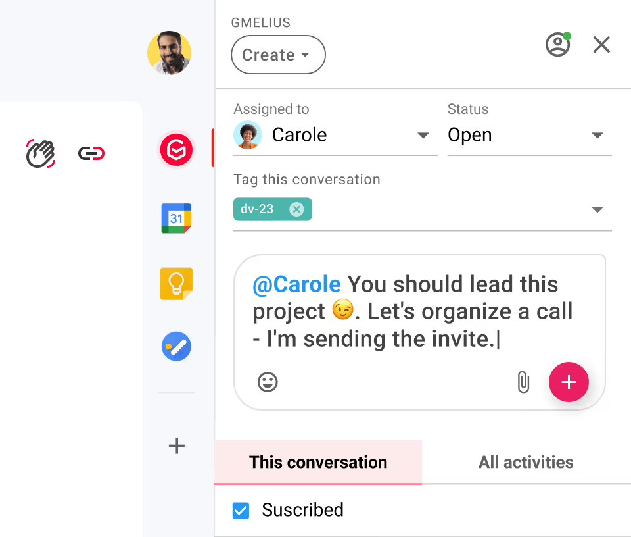631x537 pixels.
Task: Click the waving hand icon
Action: click(39, 153)
